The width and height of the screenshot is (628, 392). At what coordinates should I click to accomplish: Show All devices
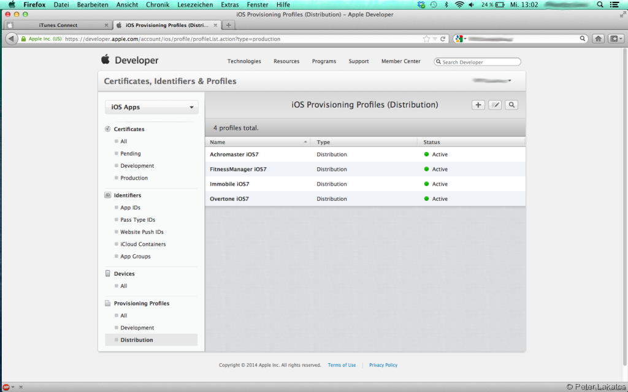124,286
